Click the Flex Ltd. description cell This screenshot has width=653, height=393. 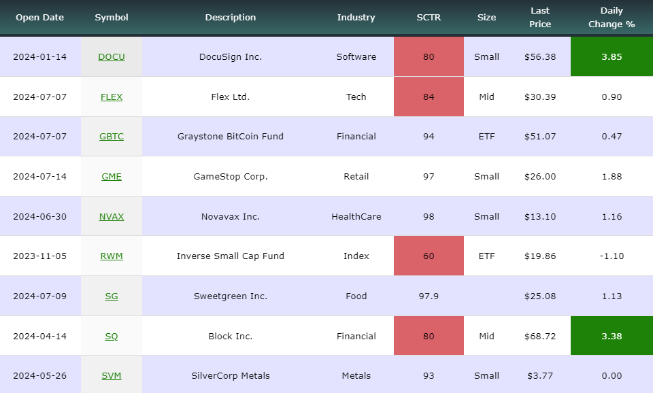click(231, 97)
